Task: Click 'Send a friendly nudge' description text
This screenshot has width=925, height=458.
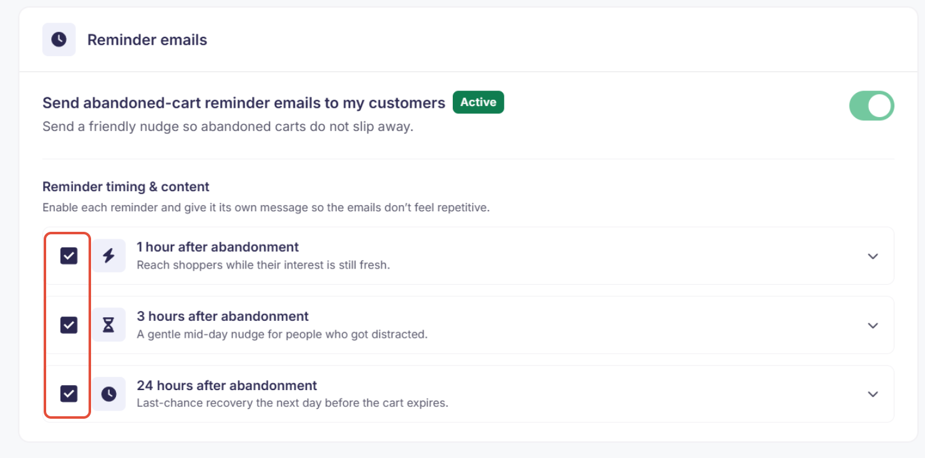Action: coord(228,126)
